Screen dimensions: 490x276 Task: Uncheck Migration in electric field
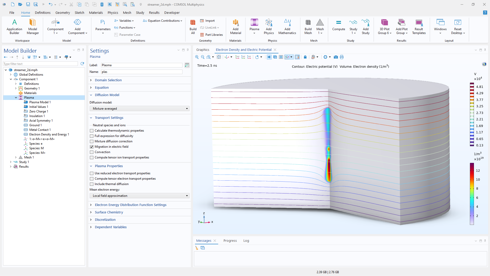(x=92, y=147)
